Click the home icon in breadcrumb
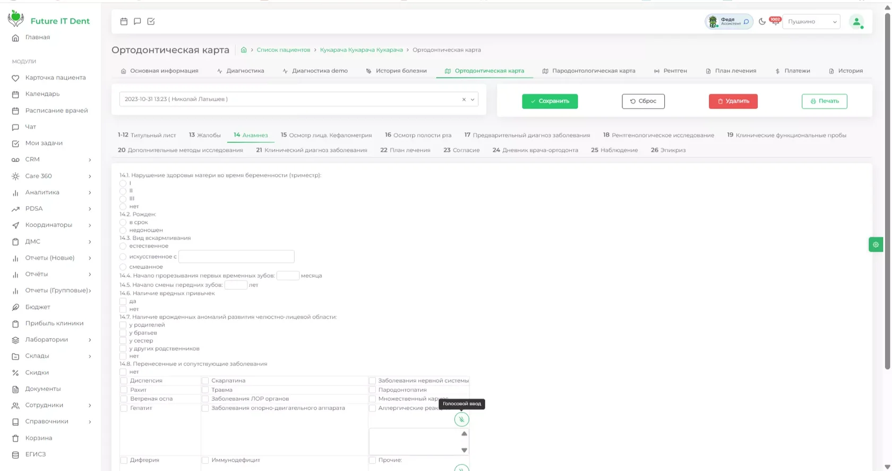This screenshot has width=892, height=471. tap(244, 50)
